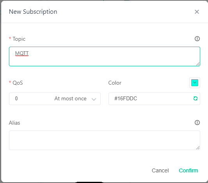Click the Topic textarea resize grip

(198, 64)
